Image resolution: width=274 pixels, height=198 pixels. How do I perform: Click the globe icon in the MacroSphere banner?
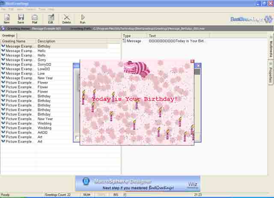pos(86,181)
